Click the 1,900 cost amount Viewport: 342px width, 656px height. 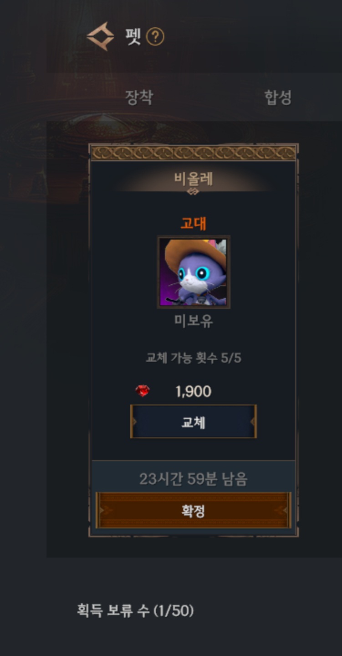coord(193,391)
